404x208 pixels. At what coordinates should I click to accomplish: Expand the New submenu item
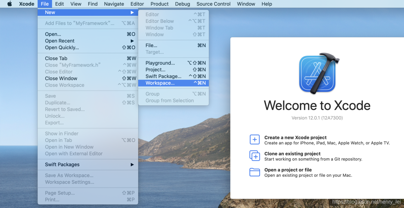point(88,12)
